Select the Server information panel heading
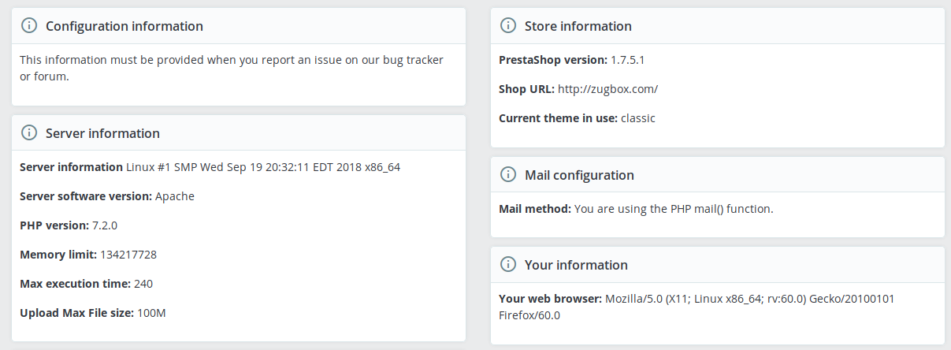 (102, 133)
